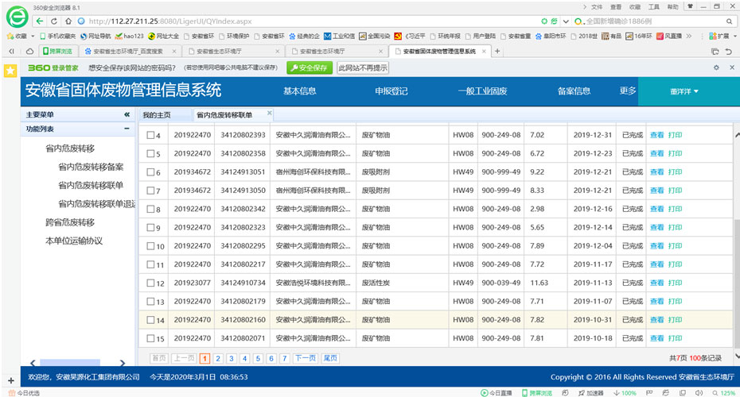This screenshot has height=397, width=740.
Task: Click 查看 link for row 6
Action: pyautogui.click(x=656, y=172)
